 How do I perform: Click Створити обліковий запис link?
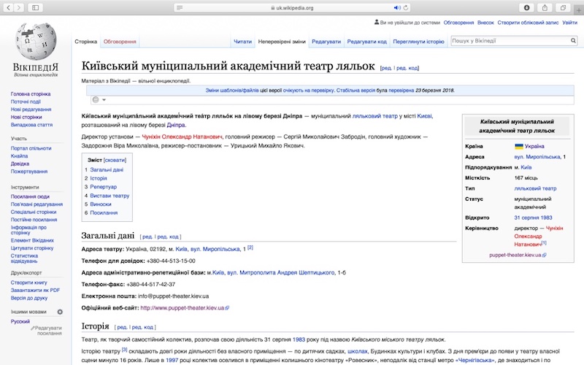(x=528, y=23)
